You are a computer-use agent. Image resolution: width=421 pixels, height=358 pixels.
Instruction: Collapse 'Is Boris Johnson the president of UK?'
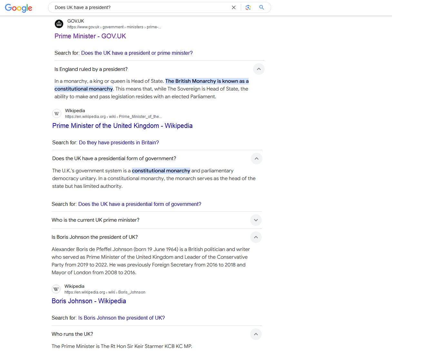tap(256, 237)
